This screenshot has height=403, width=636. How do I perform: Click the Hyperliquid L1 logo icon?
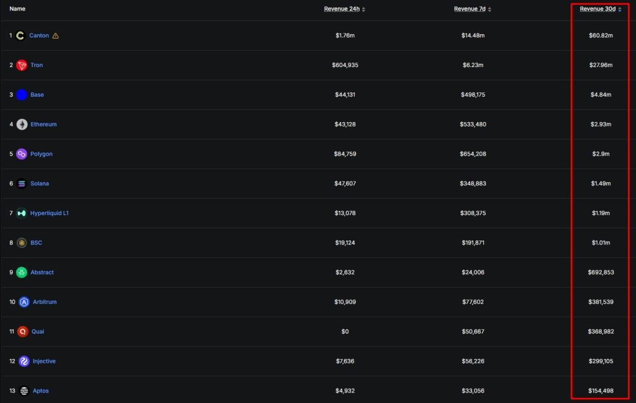pos(22,213)
